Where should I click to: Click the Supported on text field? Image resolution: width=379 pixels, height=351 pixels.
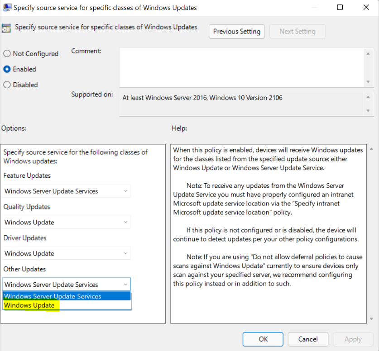[242, 104]
